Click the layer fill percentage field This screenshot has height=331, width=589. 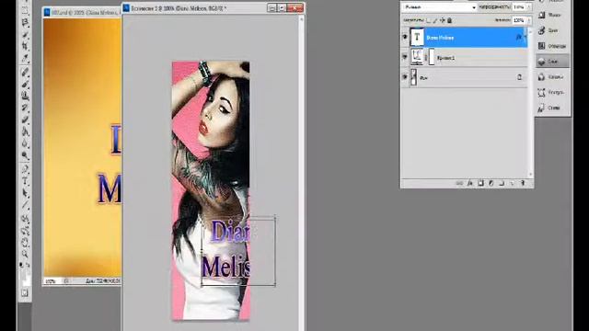click(519, 20)
